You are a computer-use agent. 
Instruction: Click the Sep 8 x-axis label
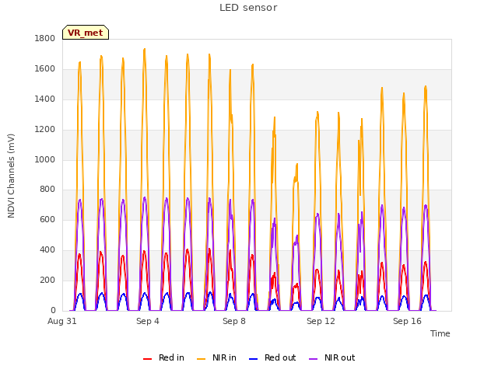234,321
